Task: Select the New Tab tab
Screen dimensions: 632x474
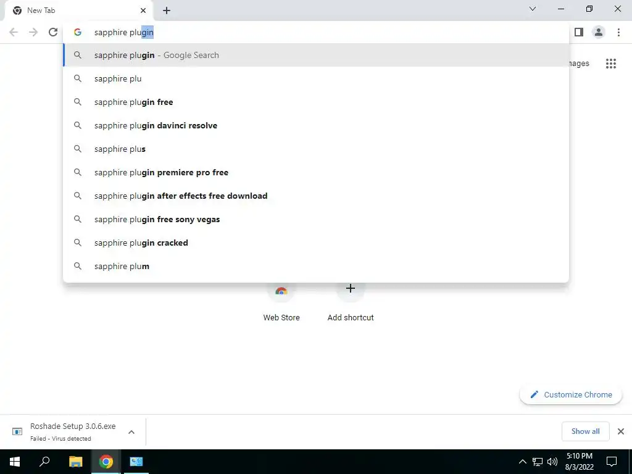Action: coord(78,10)
